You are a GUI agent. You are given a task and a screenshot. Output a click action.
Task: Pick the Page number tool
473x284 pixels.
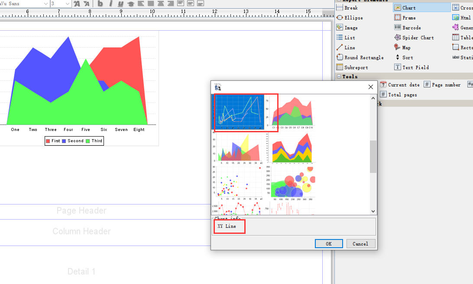coord(442,85)
